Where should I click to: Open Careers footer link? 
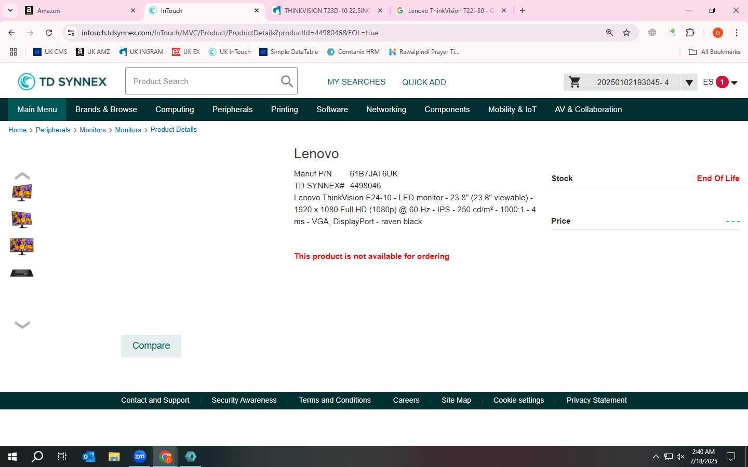406,400
